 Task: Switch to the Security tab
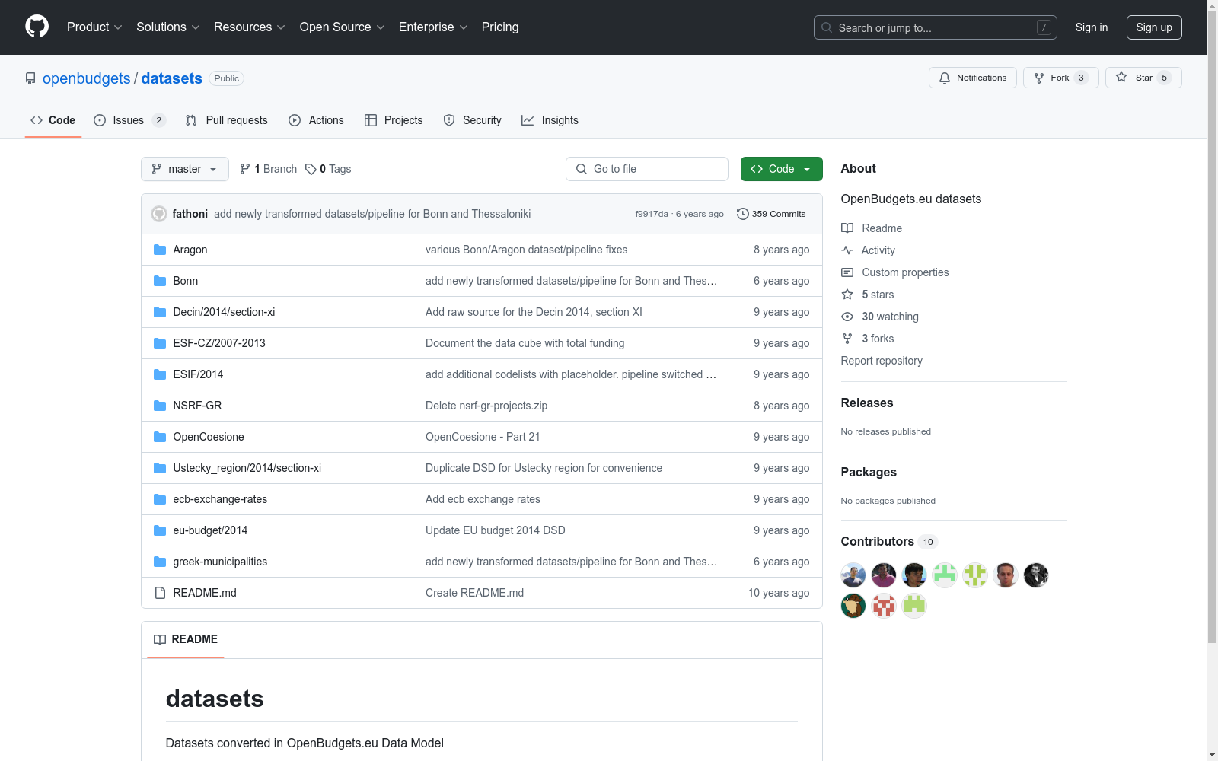[472, 120]
